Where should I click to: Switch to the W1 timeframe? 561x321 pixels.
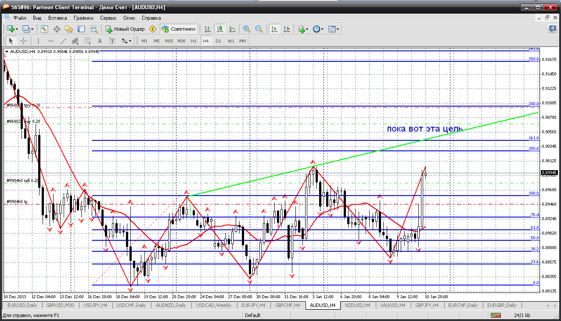pyautogui.click(x=230, y=41)
